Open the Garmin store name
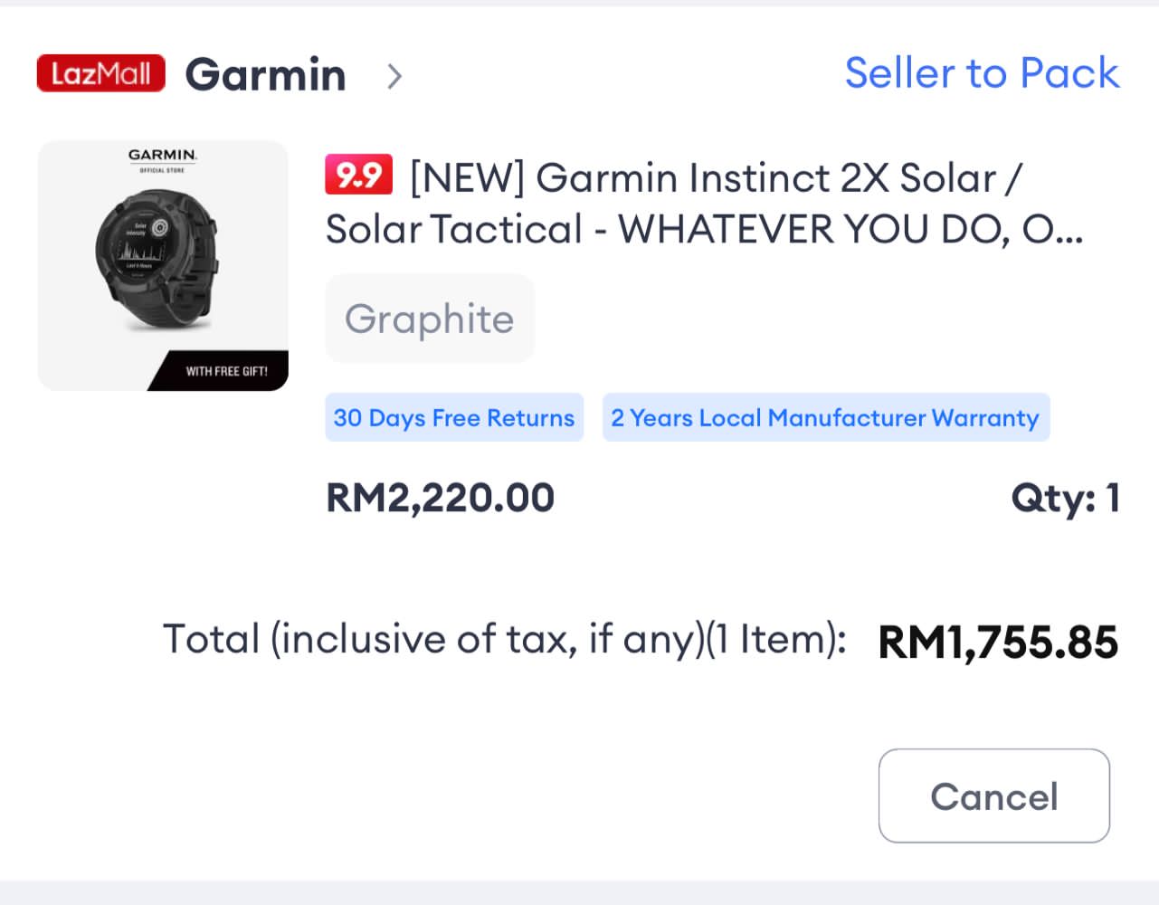 (265, 74)
